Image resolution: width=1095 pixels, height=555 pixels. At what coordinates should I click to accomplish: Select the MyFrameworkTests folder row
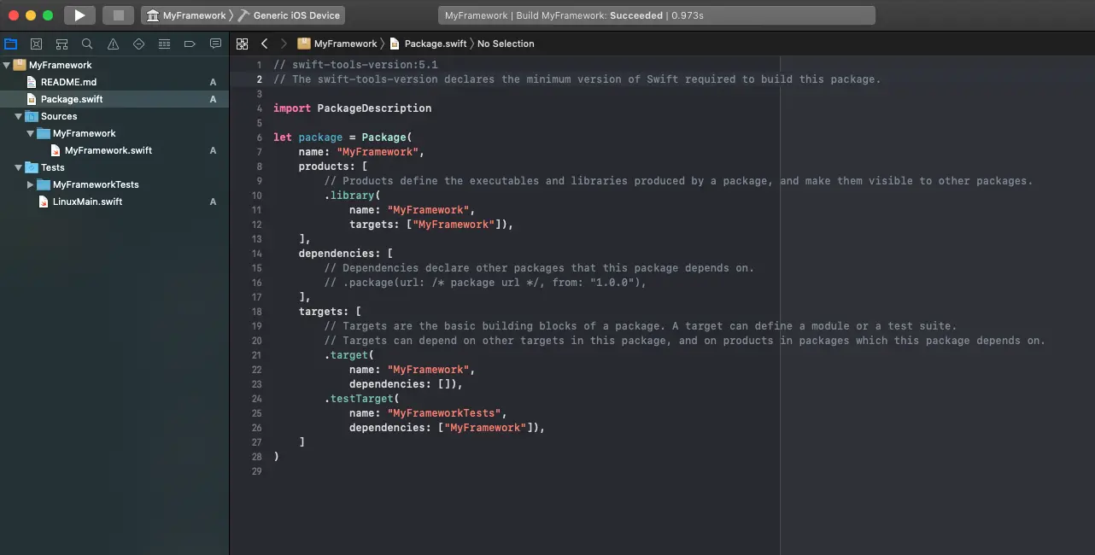click(x=114, y=184)
